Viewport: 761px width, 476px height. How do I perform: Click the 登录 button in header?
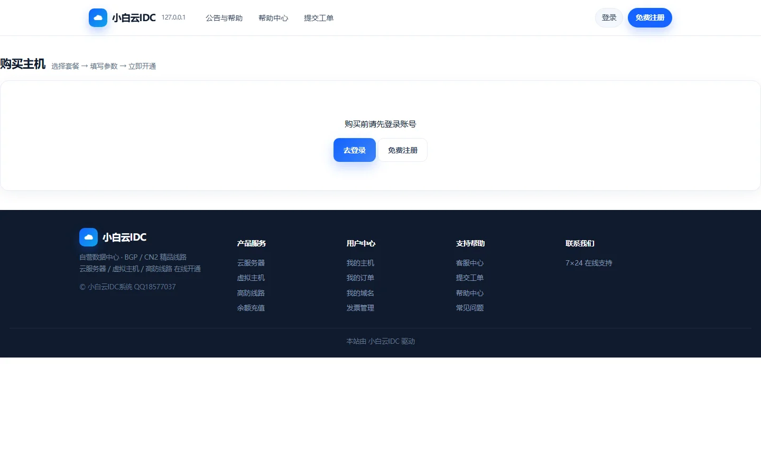click(609, 17)
